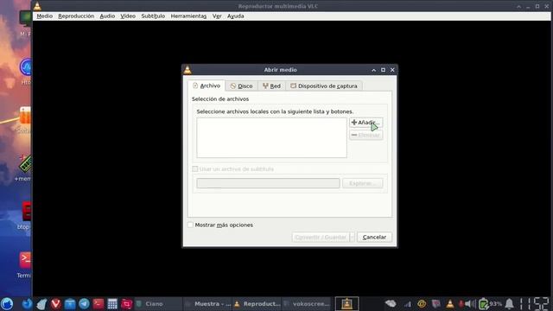Switch to the Archivo tab
The image size is (553, 311).
tap(207, 86)
